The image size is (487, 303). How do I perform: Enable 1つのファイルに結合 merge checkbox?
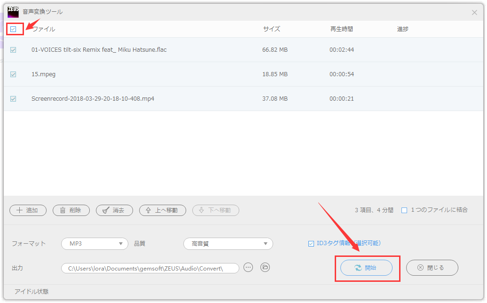(x=404, y=210)
